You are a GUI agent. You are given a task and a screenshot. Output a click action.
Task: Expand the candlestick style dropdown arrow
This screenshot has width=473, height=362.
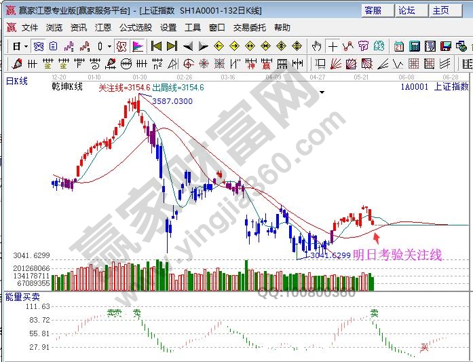[110, 46]
